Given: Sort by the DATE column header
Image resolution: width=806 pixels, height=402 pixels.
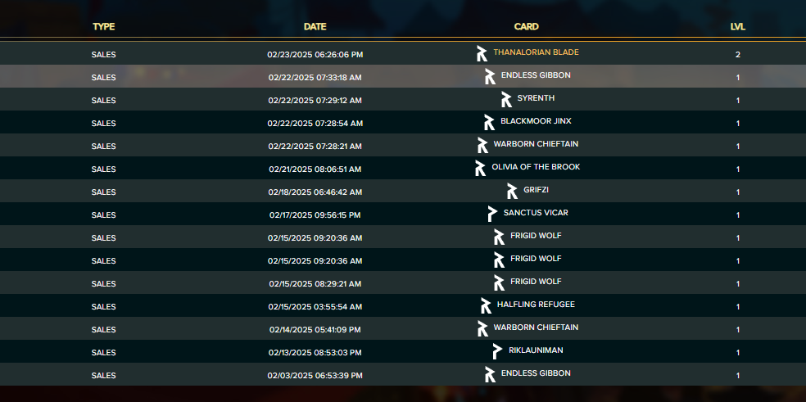Looking at the screenshot, I should 315,27.
